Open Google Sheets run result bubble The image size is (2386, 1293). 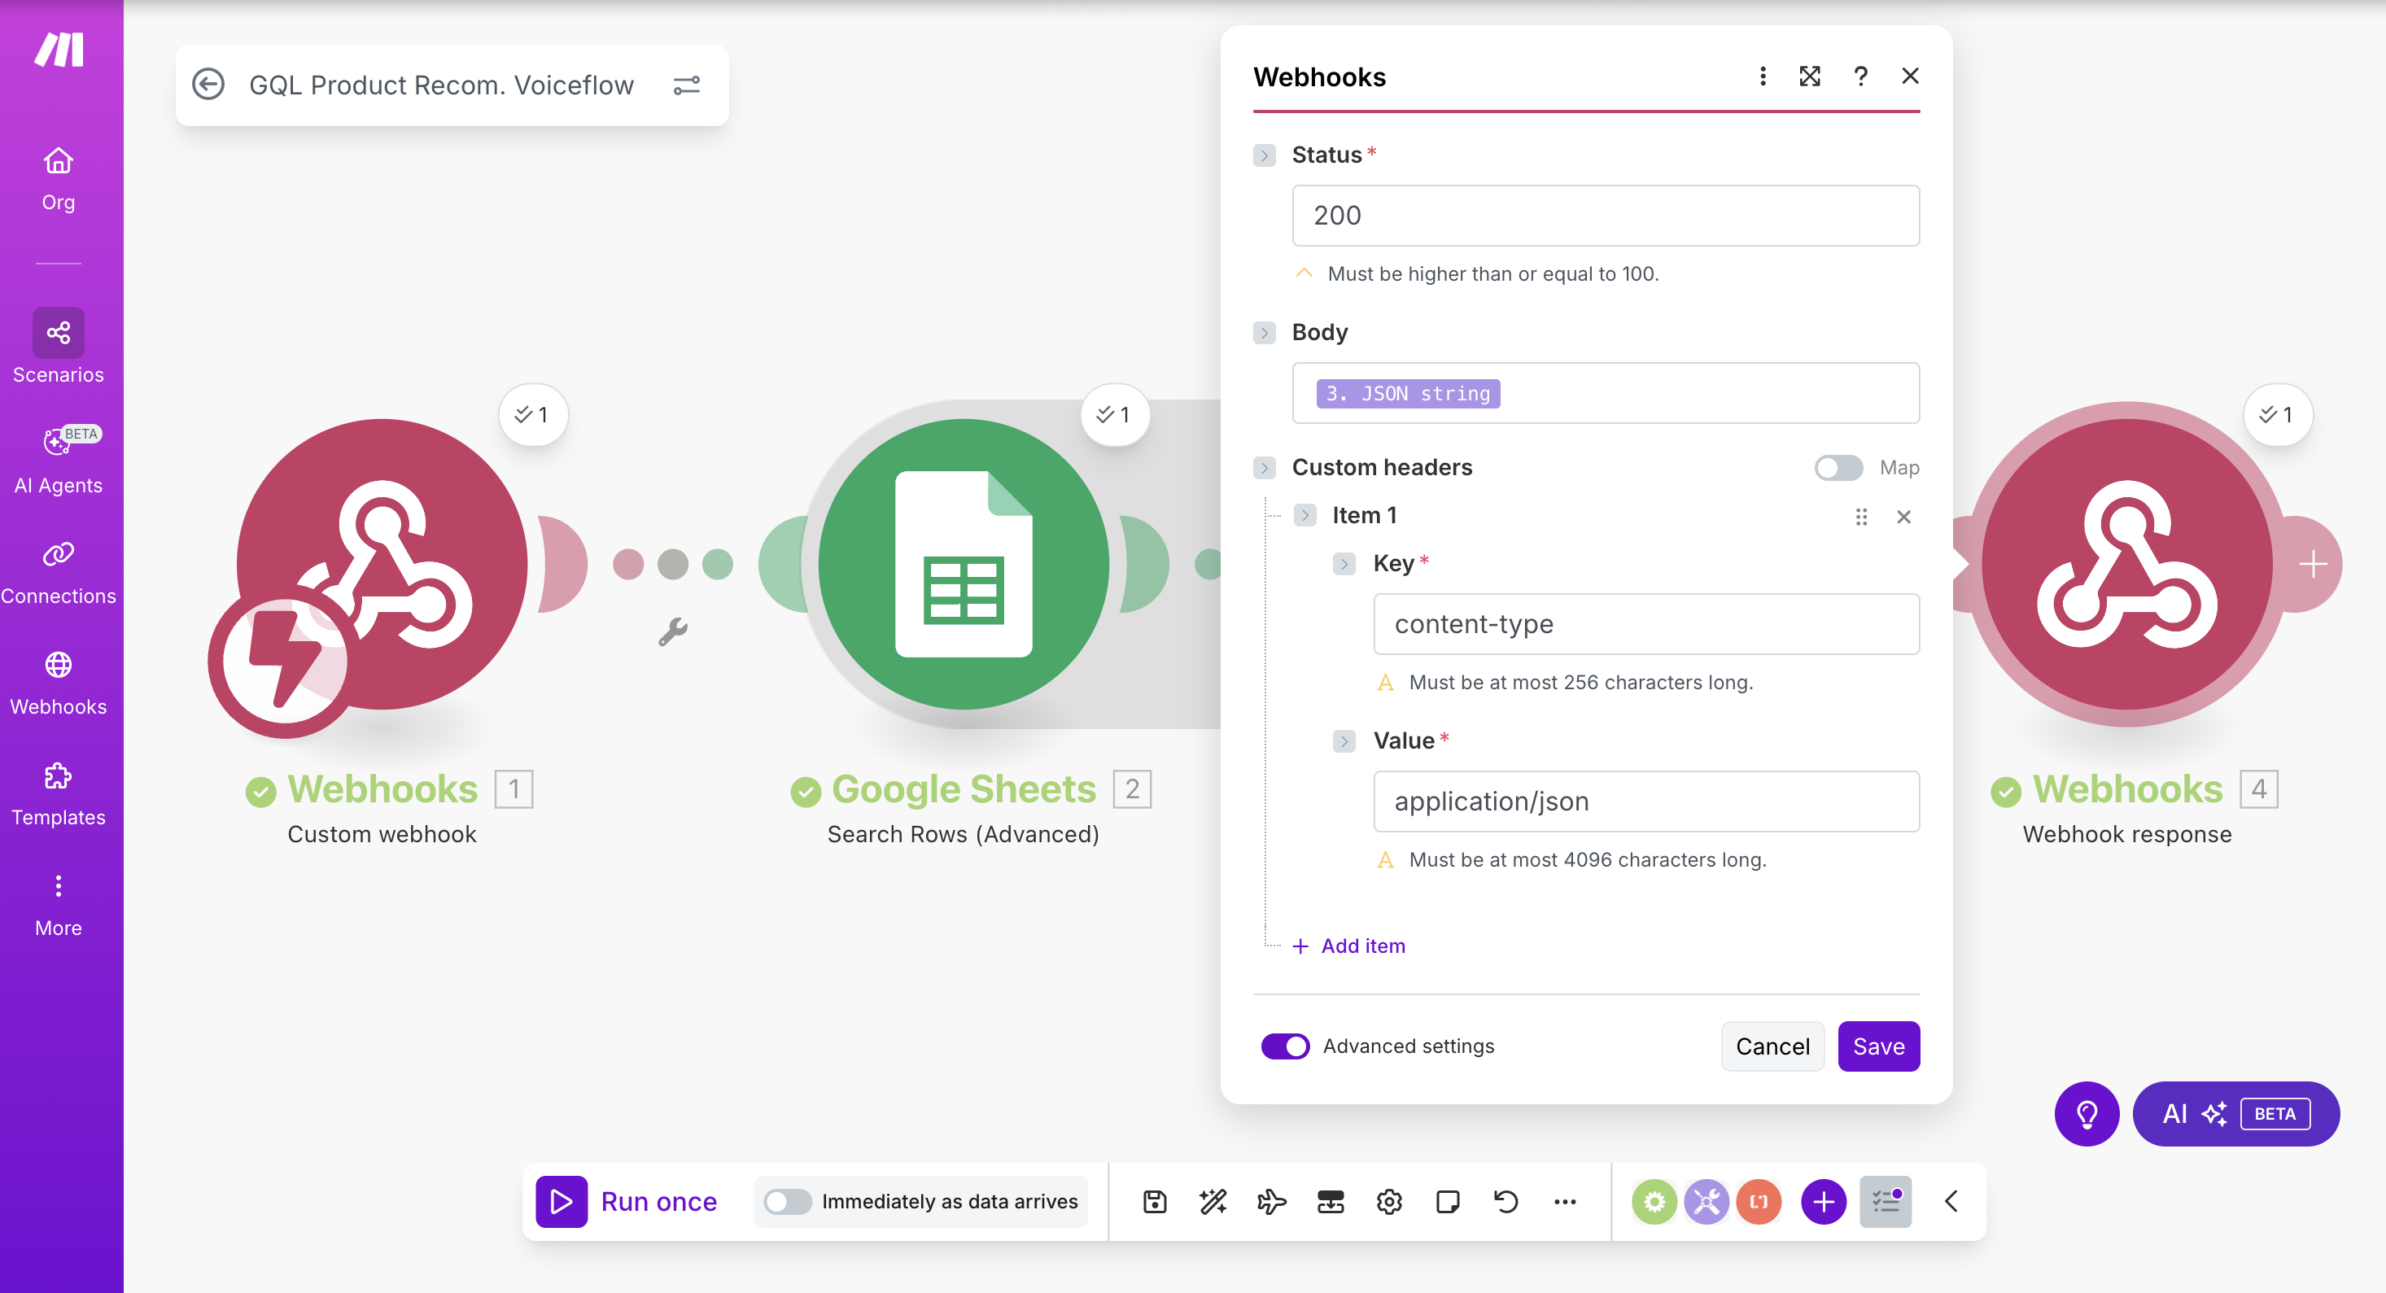(x=1114, y=414)
